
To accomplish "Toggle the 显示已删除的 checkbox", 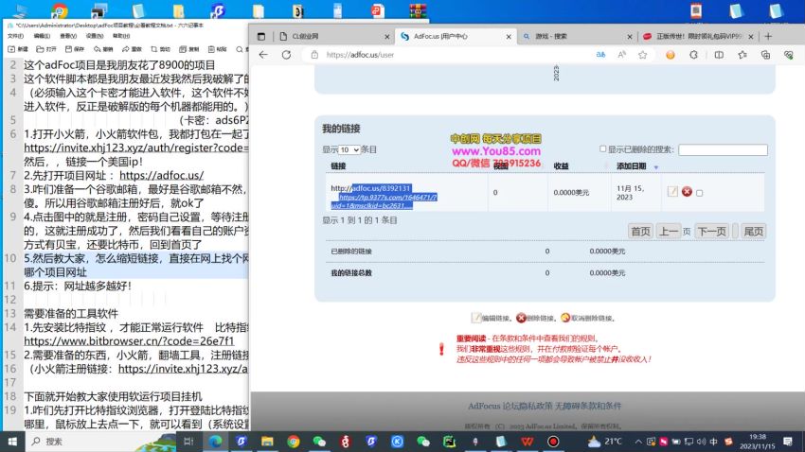I will click(x=602, y=148).
